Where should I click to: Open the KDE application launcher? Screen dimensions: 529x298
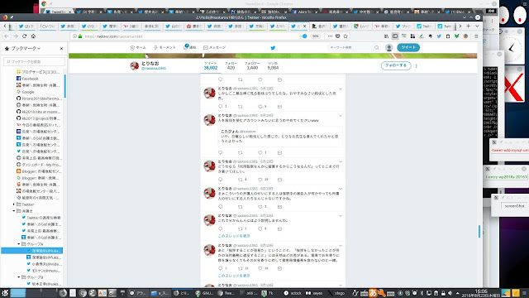5,292
